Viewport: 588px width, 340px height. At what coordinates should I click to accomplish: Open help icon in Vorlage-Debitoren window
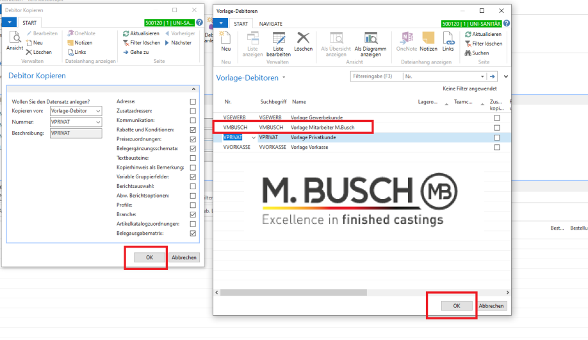coord(507,23)
